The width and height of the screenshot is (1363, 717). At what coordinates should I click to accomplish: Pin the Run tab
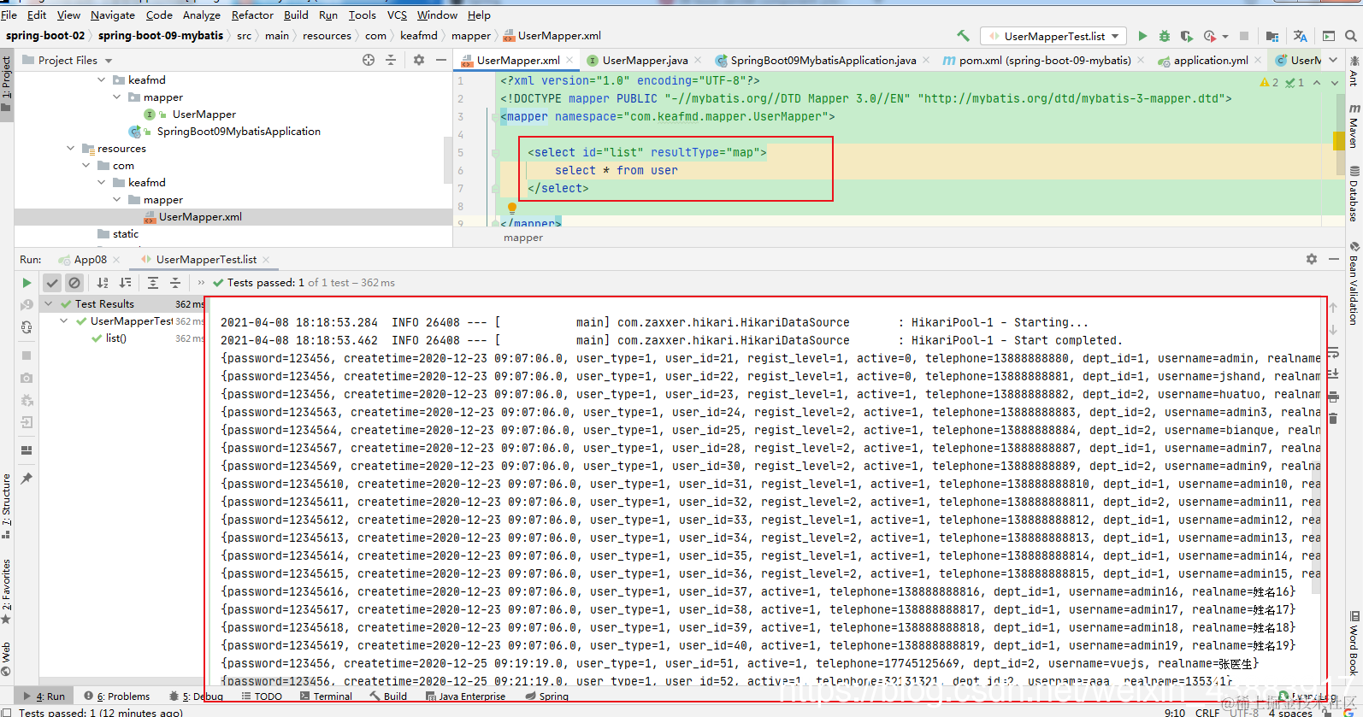pos(27,479)
